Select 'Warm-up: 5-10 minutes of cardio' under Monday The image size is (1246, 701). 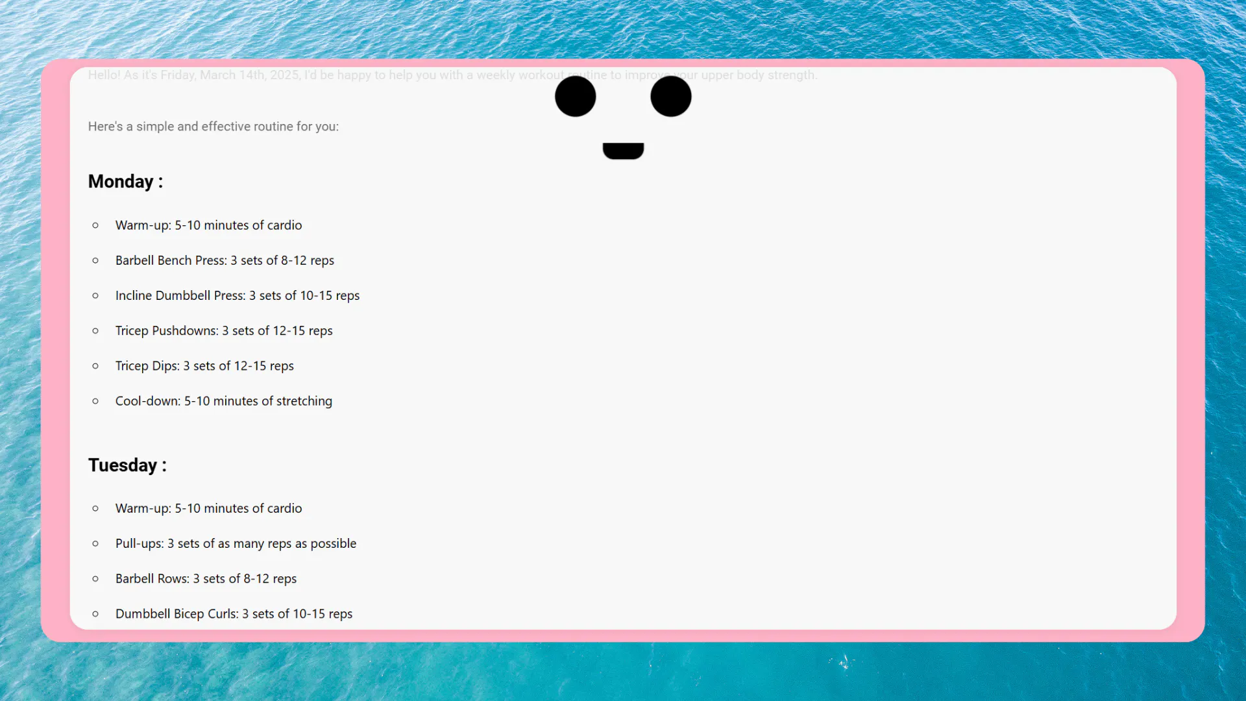coord(208,225)
